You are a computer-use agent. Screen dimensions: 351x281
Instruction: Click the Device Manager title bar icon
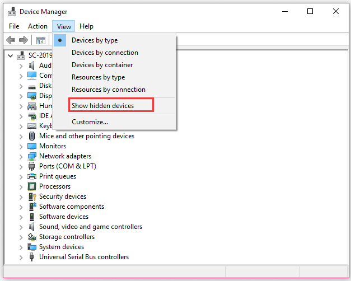point(12,11)
